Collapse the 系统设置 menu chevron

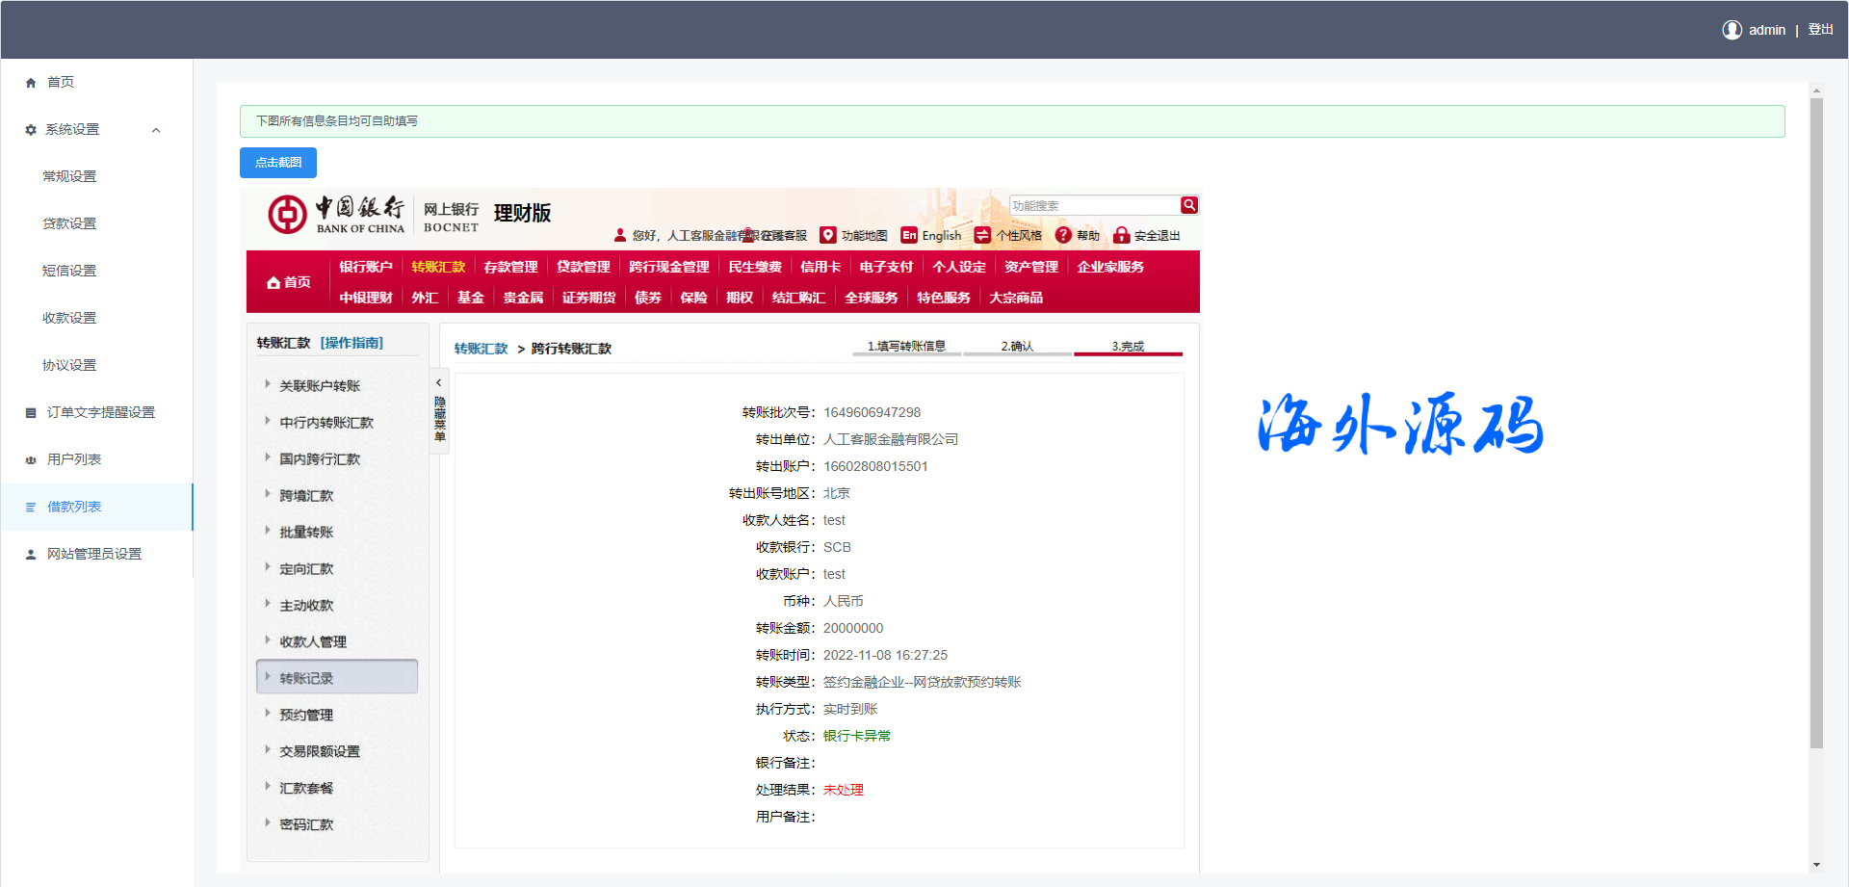(x=156, y=130)
